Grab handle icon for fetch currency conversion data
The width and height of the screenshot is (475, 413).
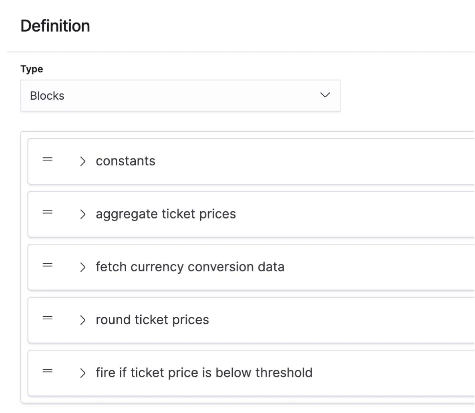48,265
